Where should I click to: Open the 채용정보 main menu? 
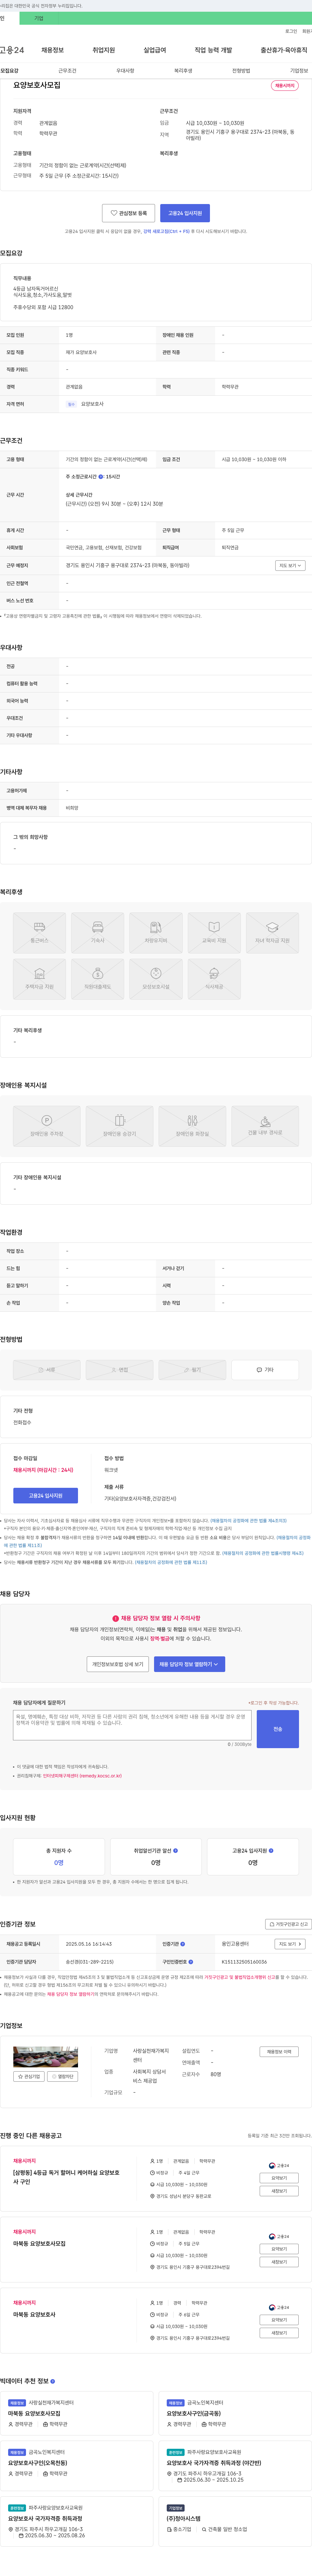[52, 50]
